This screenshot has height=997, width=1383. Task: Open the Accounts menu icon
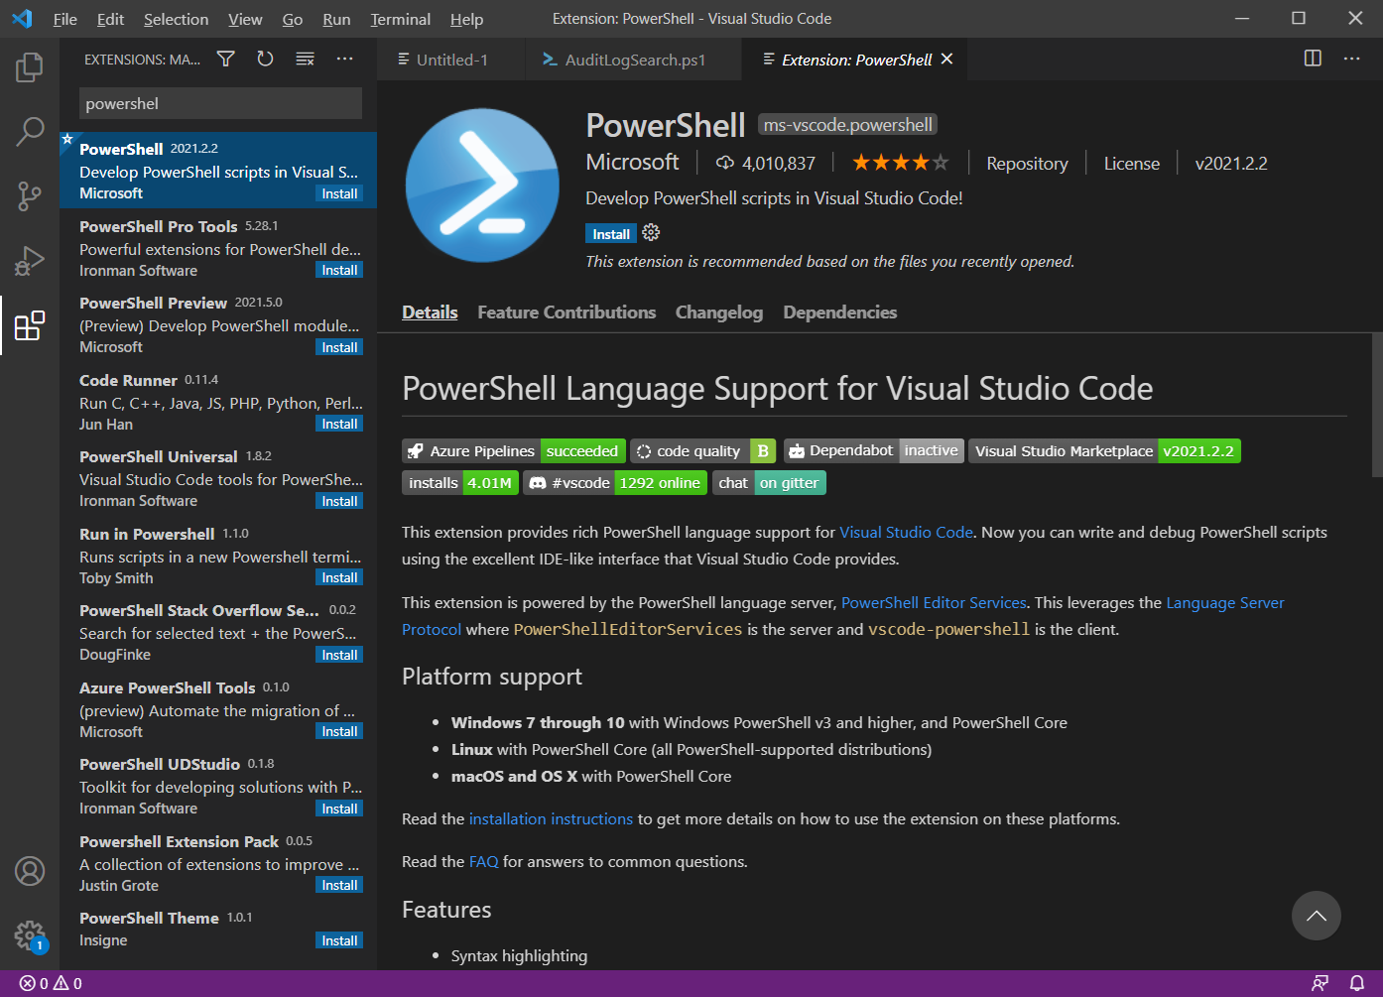30,871
